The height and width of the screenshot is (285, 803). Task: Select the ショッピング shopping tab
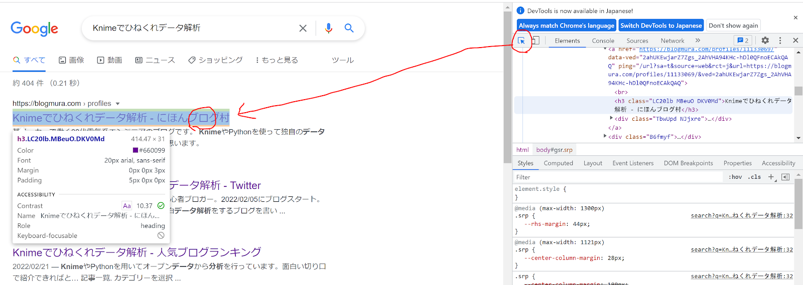pyautogui.click(x=215, y=60)
